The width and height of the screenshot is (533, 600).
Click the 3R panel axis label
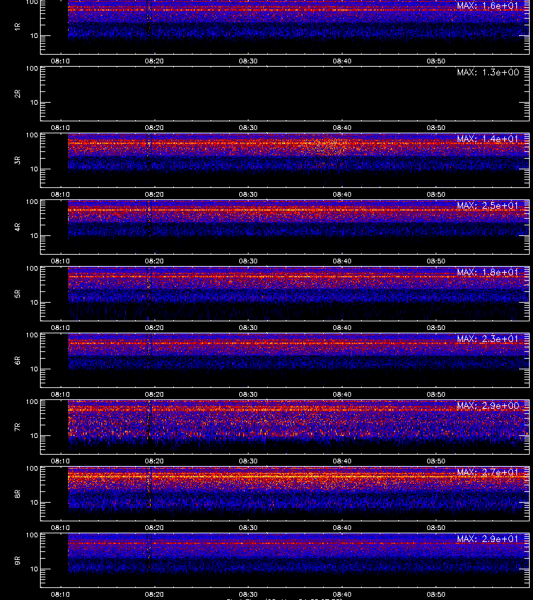[x=17, y=160]
